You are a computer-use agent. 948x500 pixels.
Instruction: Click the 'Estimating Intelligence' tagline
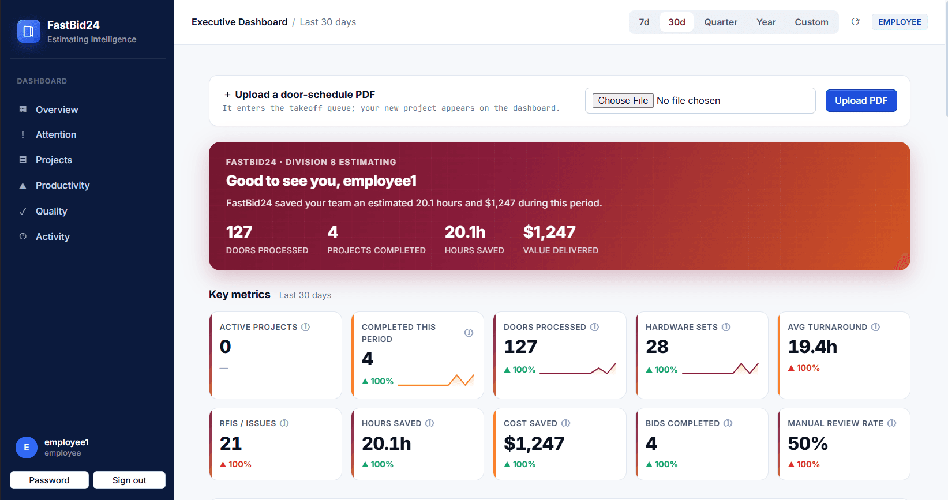click(92, 39)
